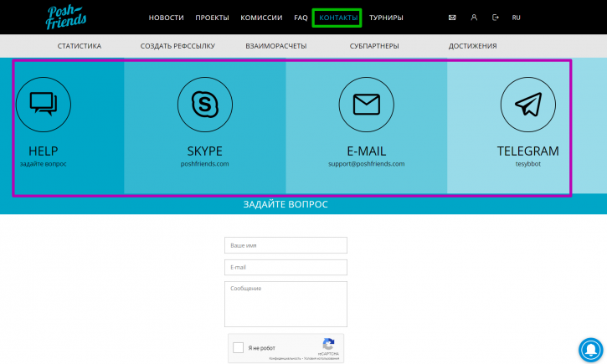The image size is (607, 364).
Task: Click the E-MAIL heading
Action: [x=366, y=151]
